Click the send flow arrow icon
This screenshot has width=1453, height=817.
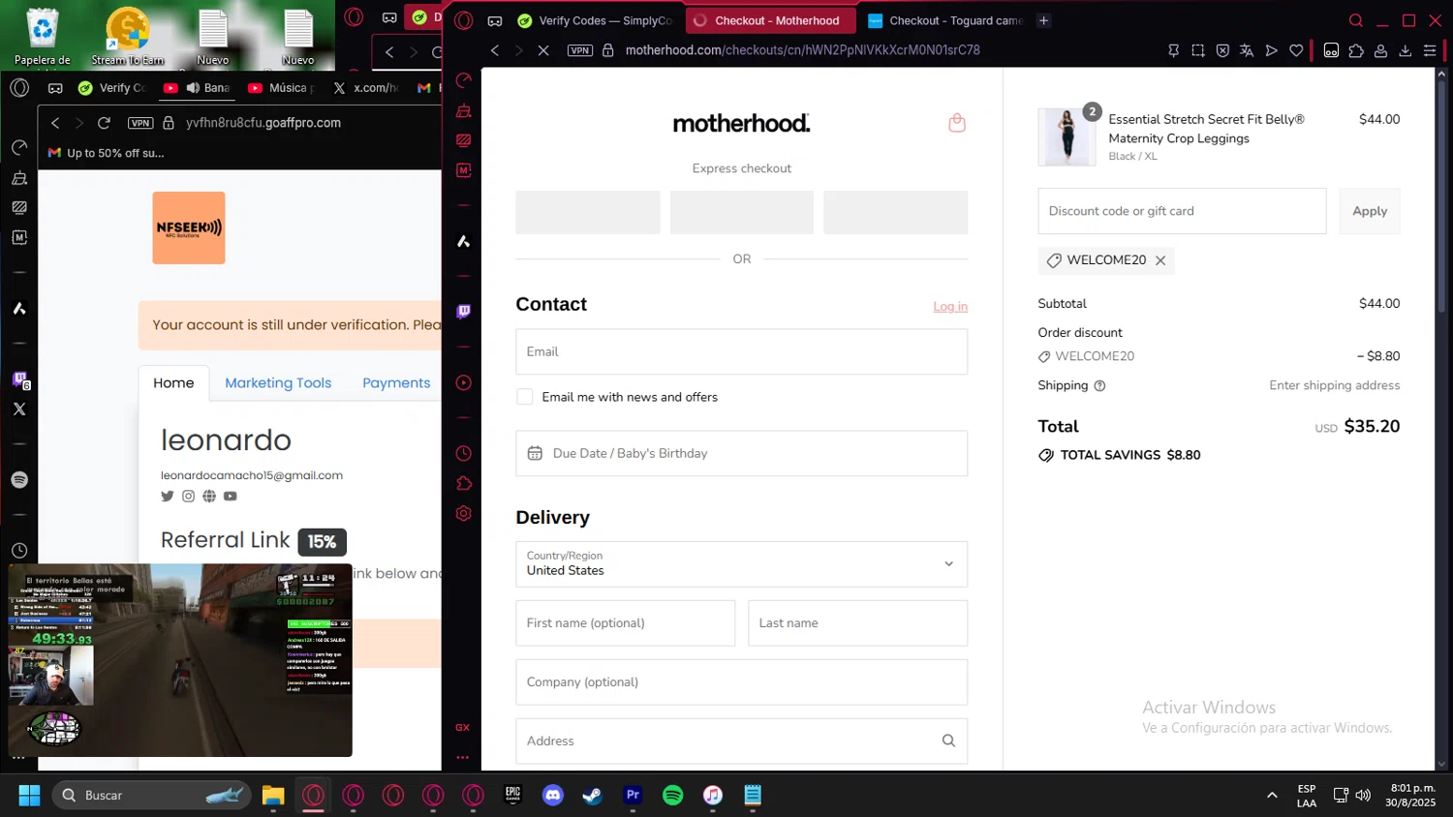[x=1272, y=50]
